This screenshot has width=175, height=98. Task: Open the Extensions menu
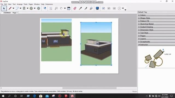pos(49,4)
